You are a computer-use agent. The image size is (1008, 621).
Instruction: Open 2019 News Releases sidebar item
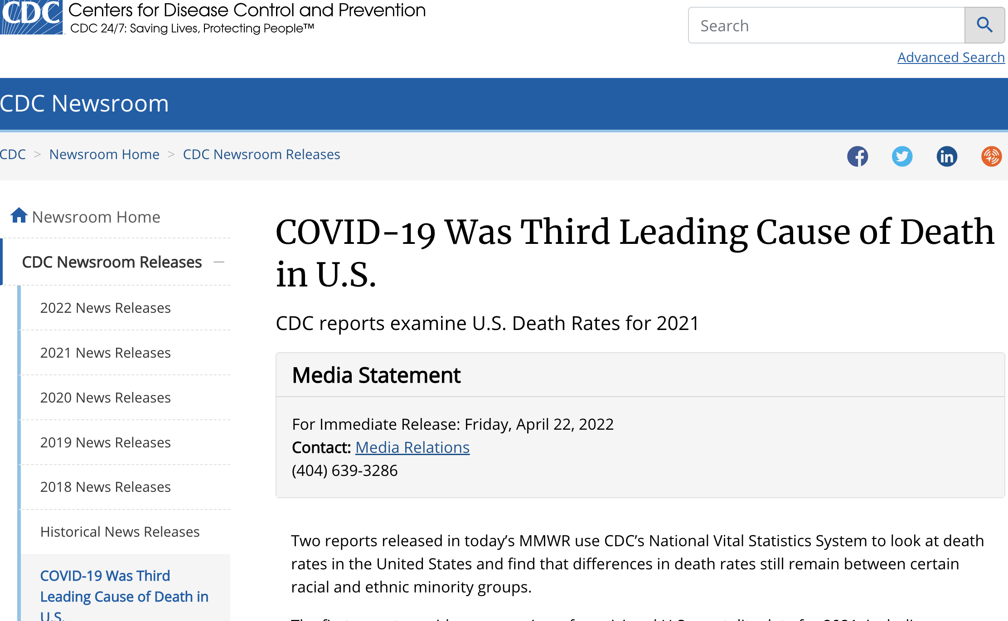coord(105,442)
